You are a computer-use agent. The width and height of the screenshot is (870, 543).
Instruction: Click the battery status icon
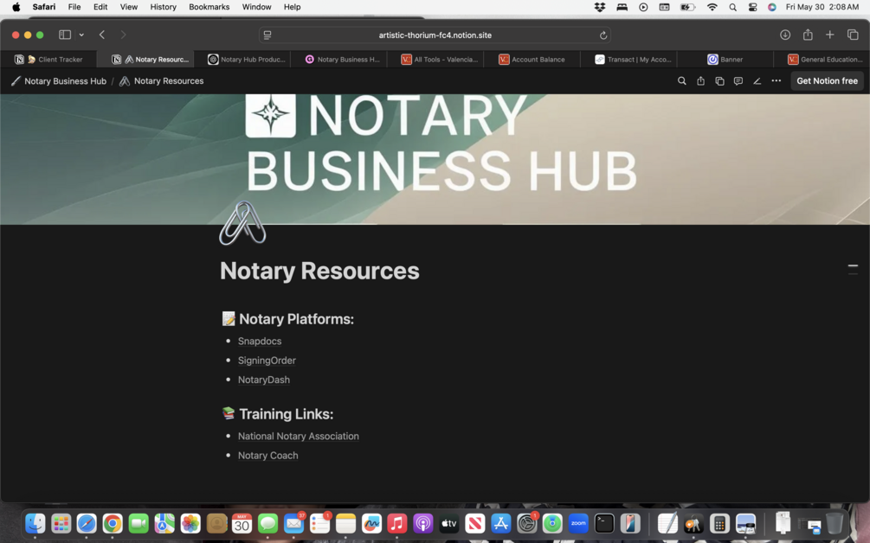tap(687, 7)
